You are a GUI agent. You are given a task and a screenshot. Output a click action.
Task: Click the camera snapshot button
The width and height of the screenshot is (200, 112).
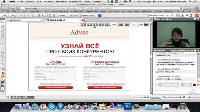[51, 15]
